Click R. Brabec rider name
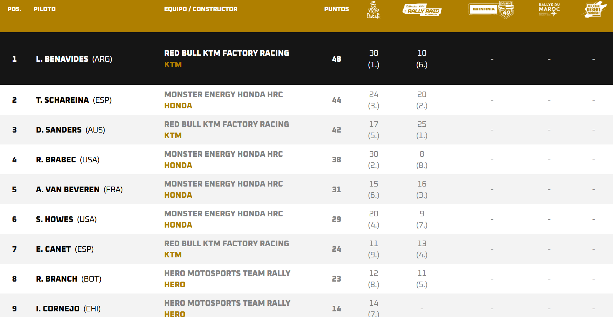This screenshot has height=317, width=613. [x=68, y=160]
